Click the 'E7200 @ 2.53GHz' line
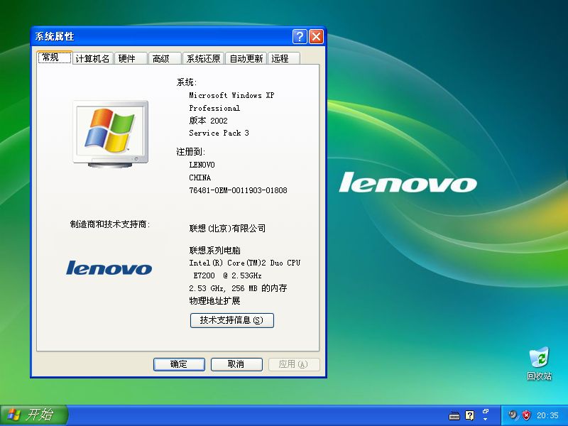The width and height of the screenshot is (568, 426). tap(227, 275)
